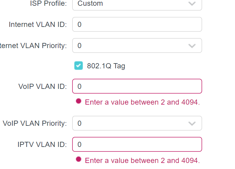
Task: Click error dot icon under VoIP VLAN ID
Action: 79,101
